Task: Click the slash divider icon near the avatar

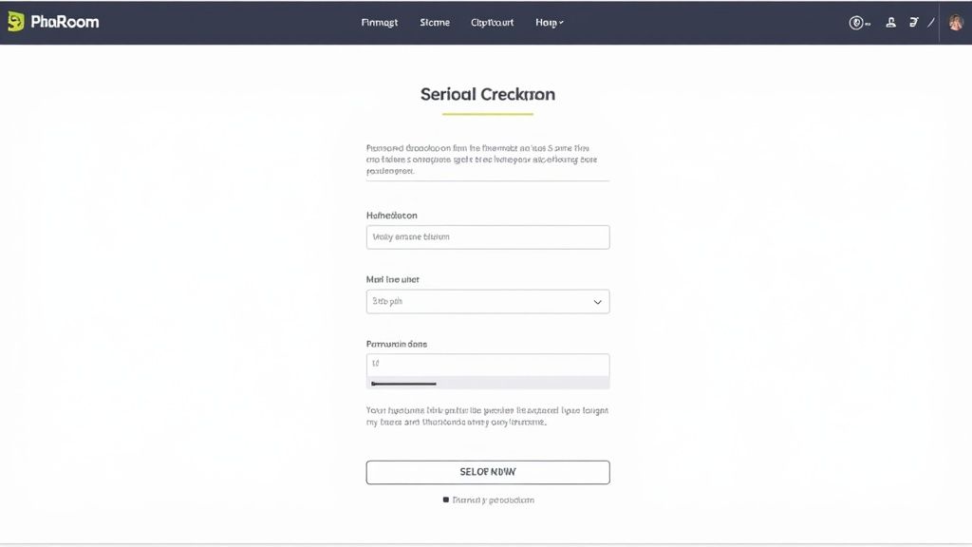Action: point(930,22)
